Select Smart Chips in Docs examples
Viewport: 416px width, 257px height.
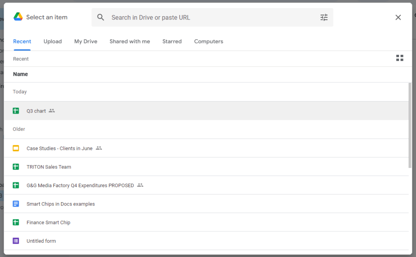point(206,204)
